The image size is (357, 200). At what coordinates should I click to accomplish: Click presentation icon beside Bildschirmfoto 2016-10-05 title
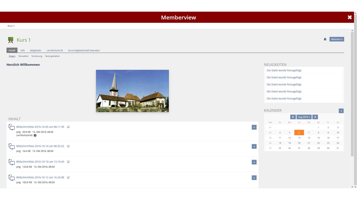tap(68, 127)
